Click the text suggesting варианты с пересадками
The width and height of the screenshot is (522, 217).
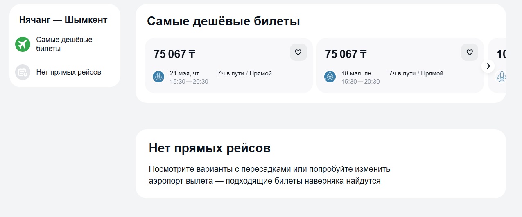tap(269, 169)
